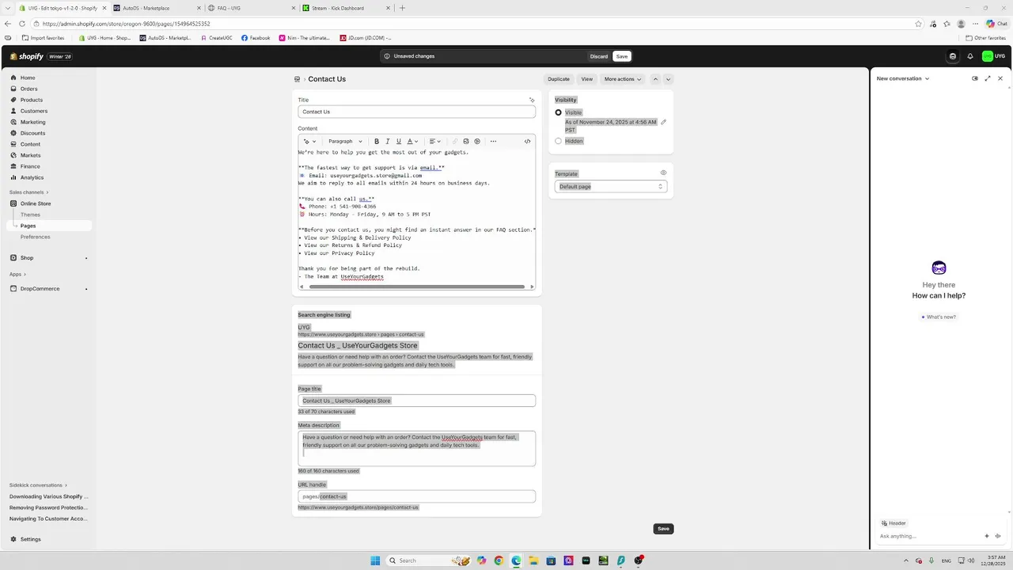The width and height of the screenshot is (1013, 570).
Task: Go to the next page with the down arrow
Action: pyautogui.click(x=668, y=79)
